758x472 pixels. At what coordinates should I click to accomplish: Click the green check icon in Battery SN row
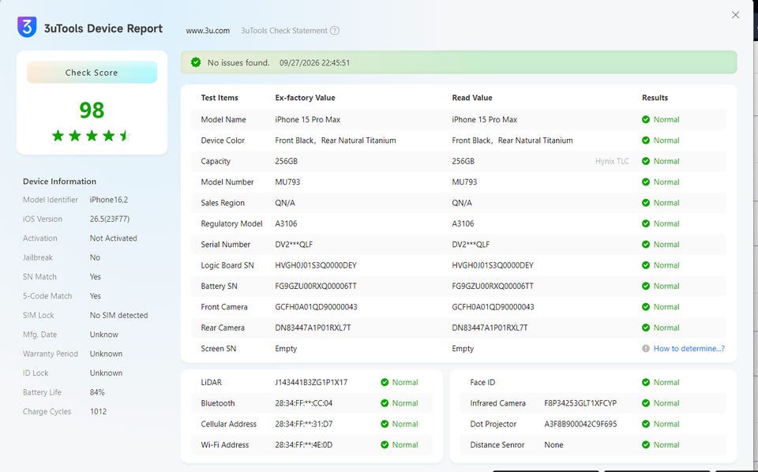click(646, 286)
